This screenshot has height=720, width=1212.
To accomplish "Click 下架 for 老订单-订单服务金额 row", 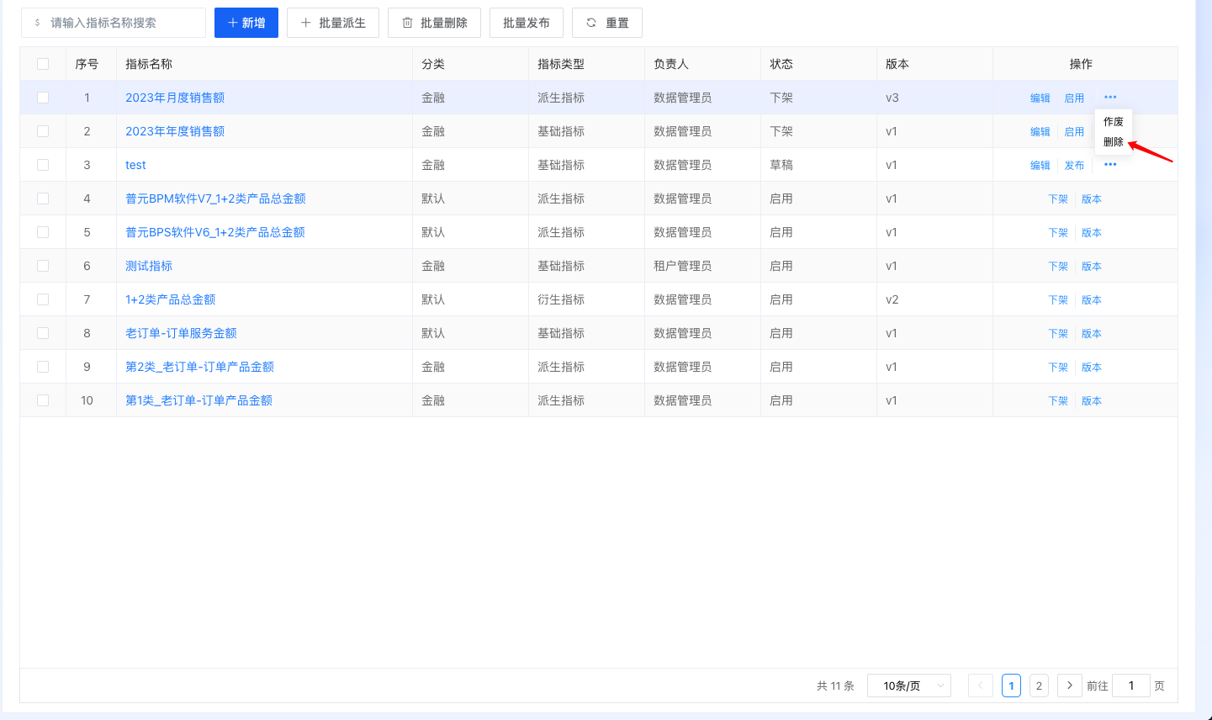I will (x=1057, y=334).
